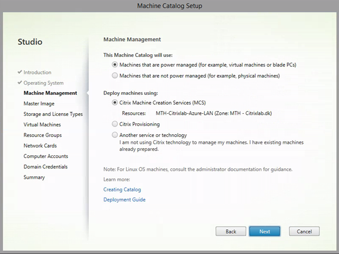Image resolution: width=339 pixels, height=254 pixels.
Task: Click the Machine Catalog Setup title bar
Action: coord(169,6)
